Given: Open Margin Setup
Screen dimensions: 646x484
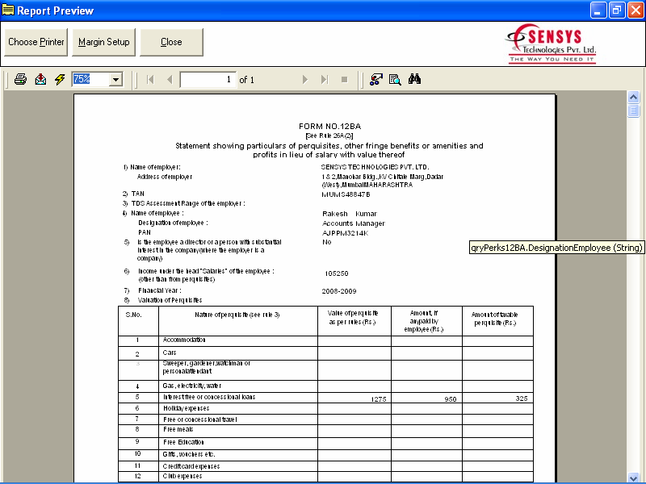Looking at the screenshot, I should tap(104, 42).
